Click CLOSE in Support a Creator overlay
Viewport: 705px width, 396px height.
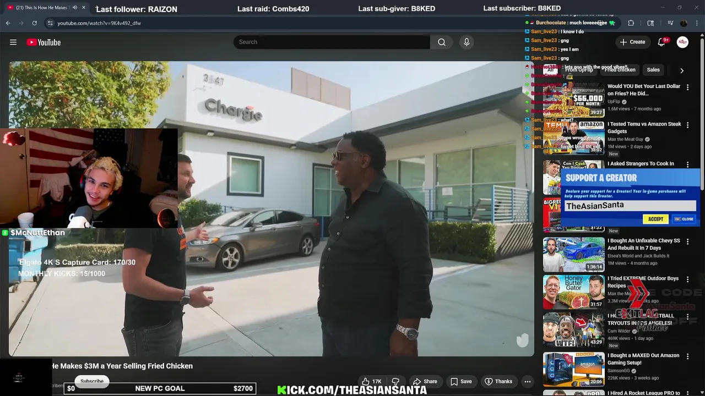click(684, 219)
